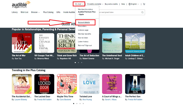Open The Accidental Dating Experiment cover
The image size is (183, 110).
22,84
